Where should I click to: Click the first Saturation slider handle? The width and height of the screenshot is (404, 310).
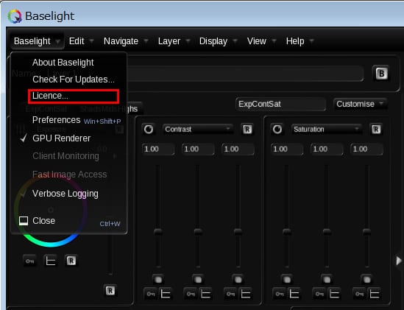(287, 232)
